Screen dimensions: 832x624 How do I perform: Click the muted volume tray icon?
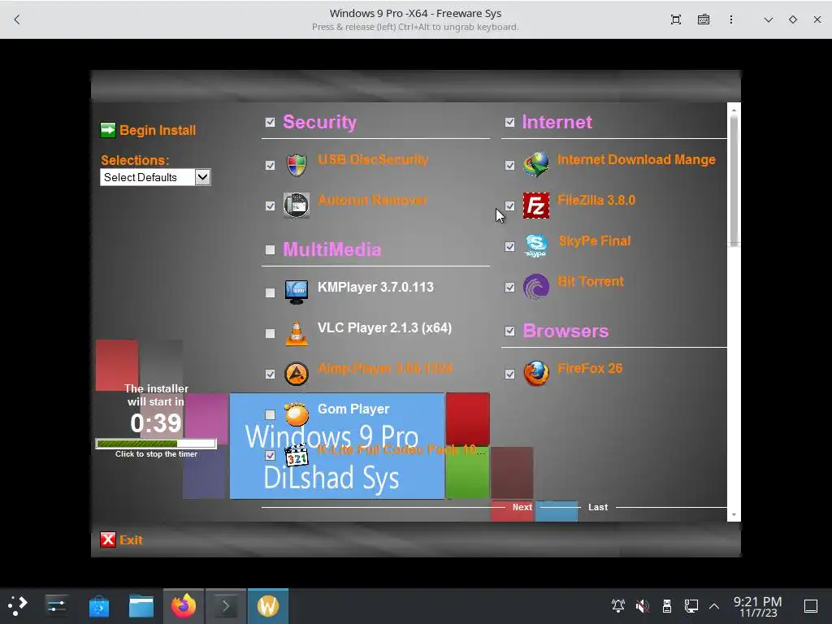(643, 605)
